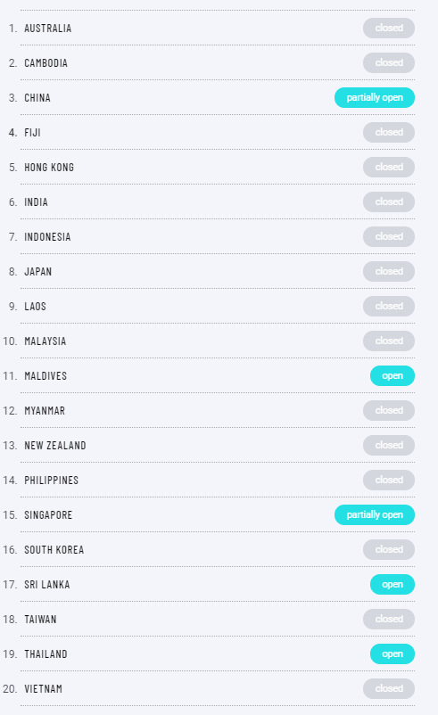Click the closed badge beside Hong Kong

389,168
